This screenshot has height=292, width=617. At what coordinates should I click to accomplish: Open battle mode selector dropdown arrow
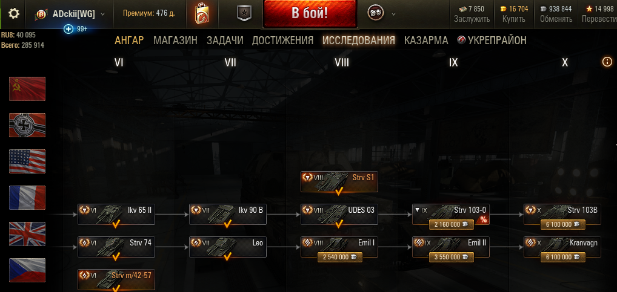393,14
